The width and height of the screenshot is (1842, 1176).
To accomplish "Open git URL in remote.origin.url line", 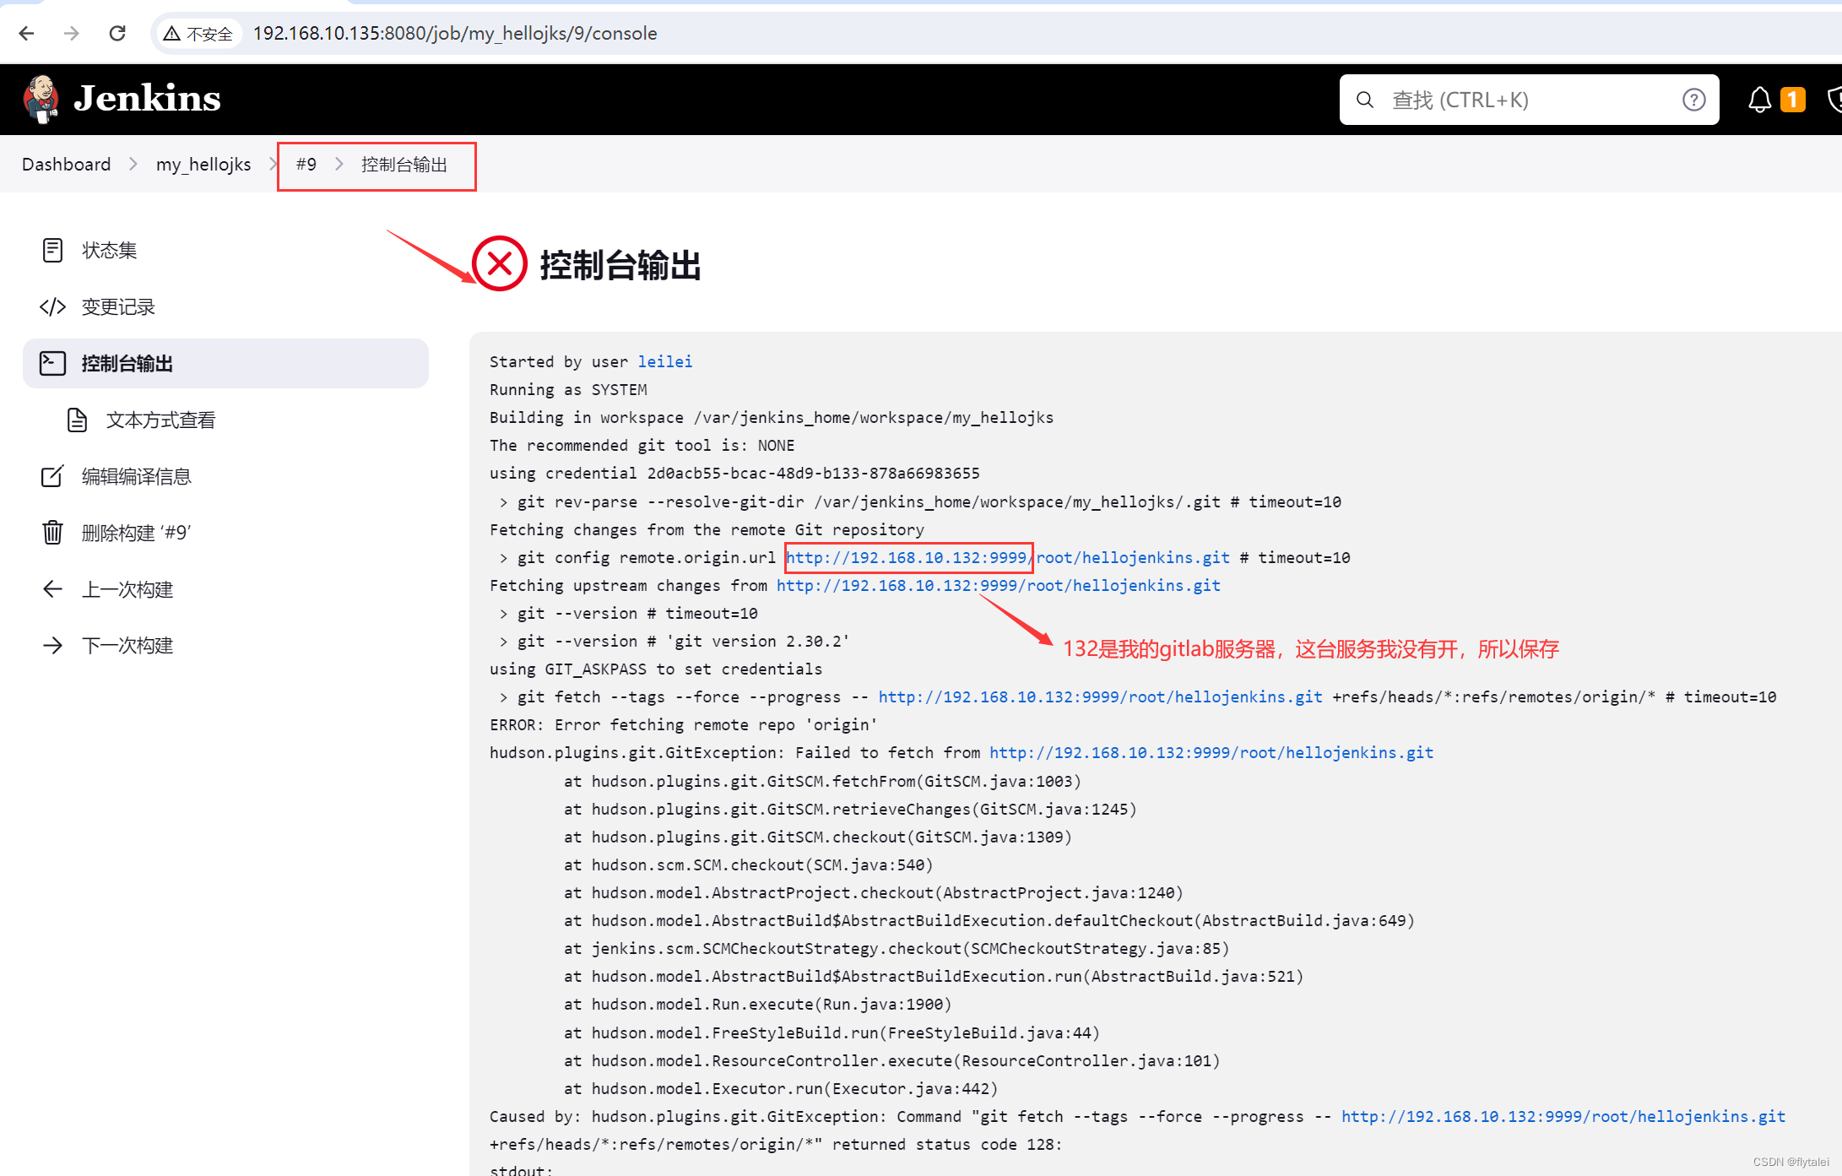I will click(x=1008, y=557).
